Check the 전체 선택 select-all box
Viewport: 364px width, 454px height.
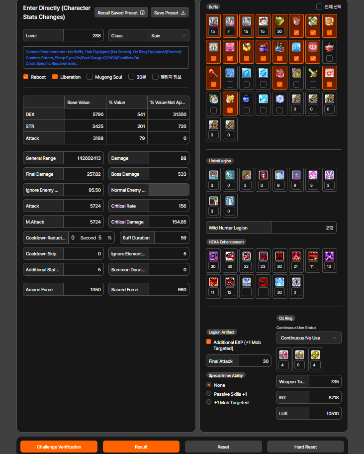pos(319,6)
